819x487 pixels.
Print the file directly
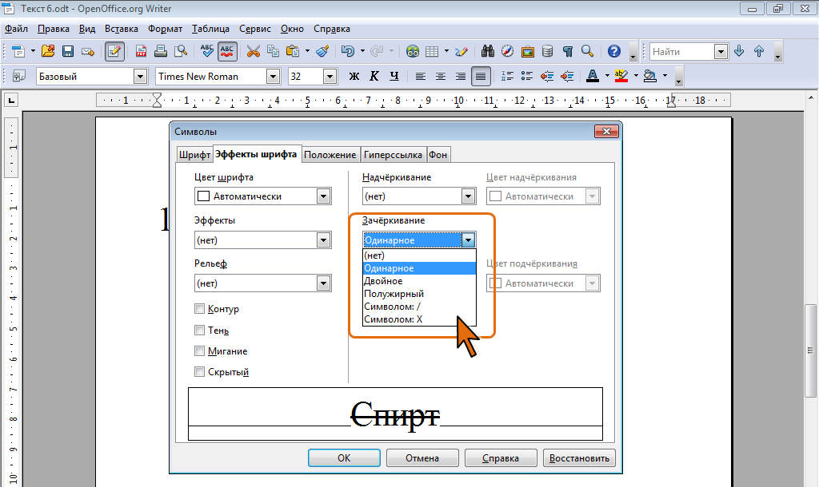click(161, 51)
